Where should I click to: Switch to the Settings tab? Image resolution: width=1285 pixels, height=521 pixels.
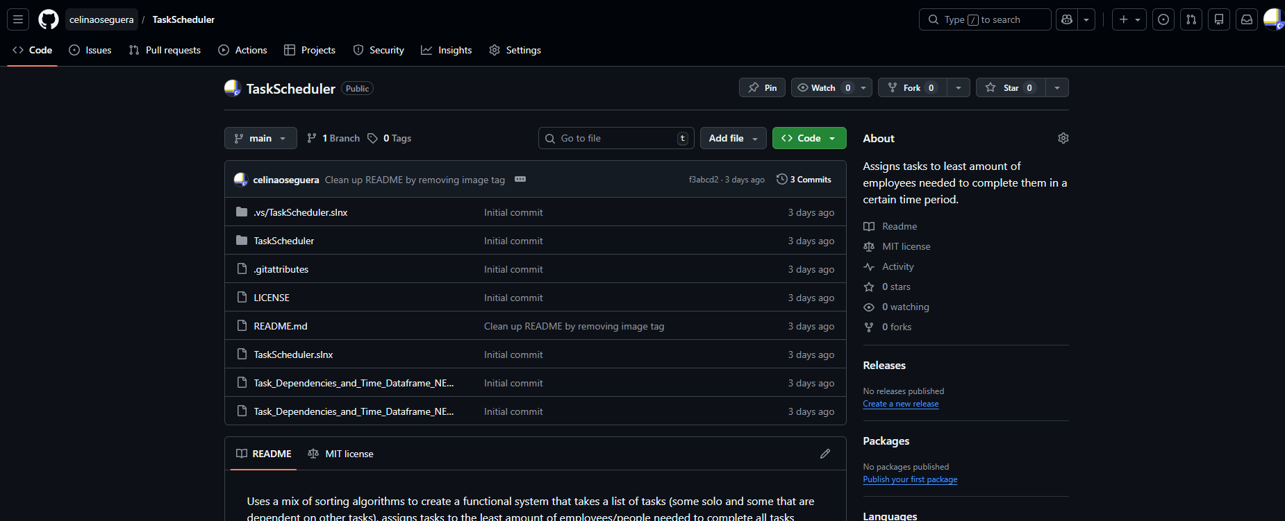tap(515, 50)
